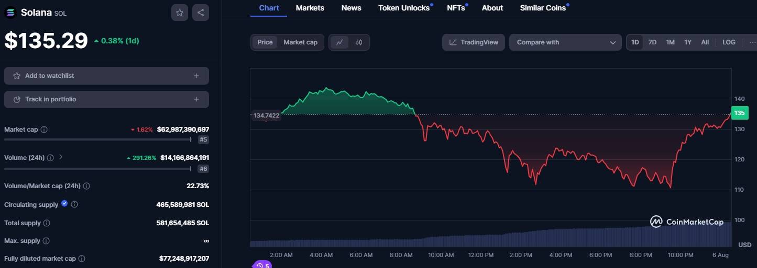Click the market cap rank #5 badge
This screenshot has width=757, height=268.
203,139
